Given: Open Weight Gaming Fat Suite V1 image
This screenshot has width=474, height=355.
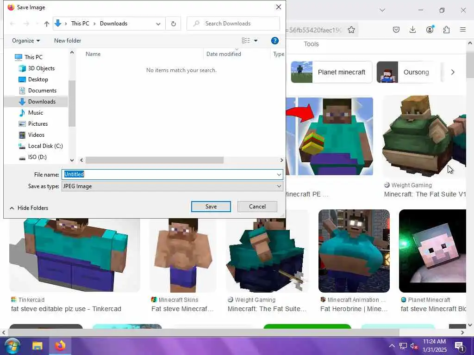Looking at the screenshot, I should [424, 136].
